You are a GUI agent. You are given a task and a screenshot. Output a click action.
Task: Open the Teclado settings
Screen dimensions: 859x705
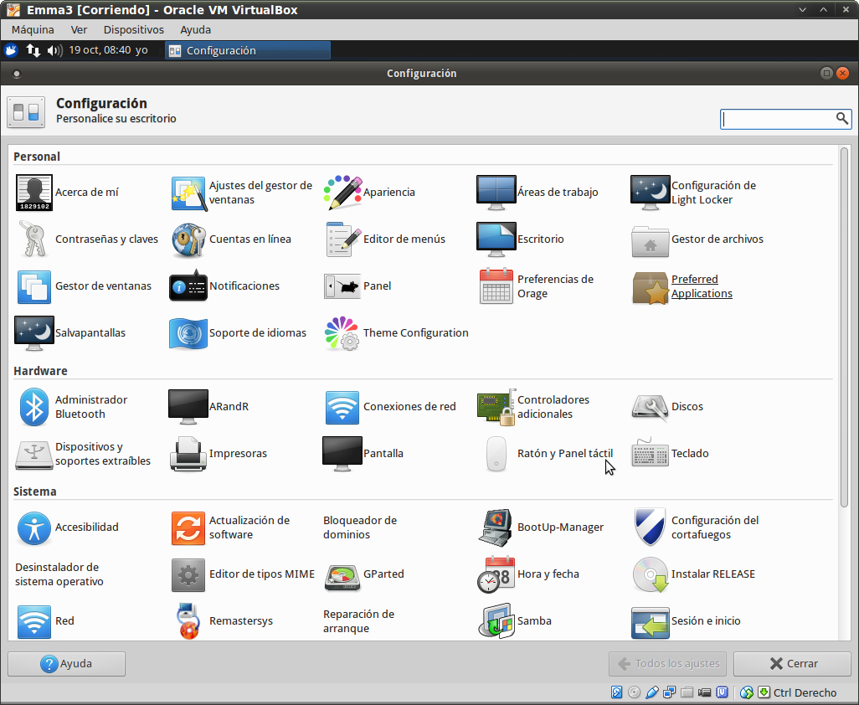[x=651, y=454]
